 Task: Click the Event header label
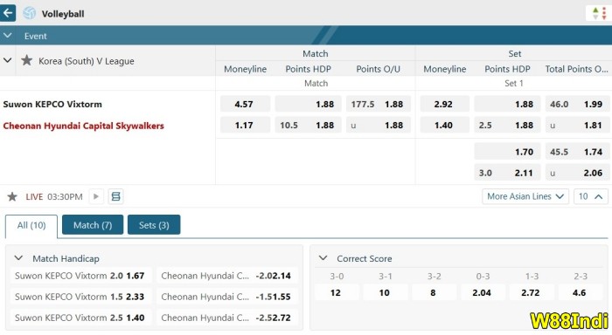(36, 37)
